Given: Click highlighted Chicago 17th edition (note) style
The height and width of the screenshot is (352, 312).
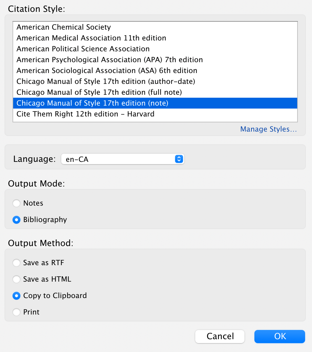Looking at the screenshot, I should 155,103.
